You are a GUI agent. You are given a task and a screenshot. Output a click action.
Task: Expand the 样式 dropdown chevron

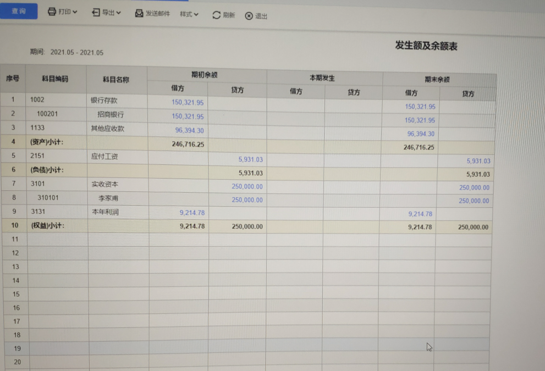point(196,15)
